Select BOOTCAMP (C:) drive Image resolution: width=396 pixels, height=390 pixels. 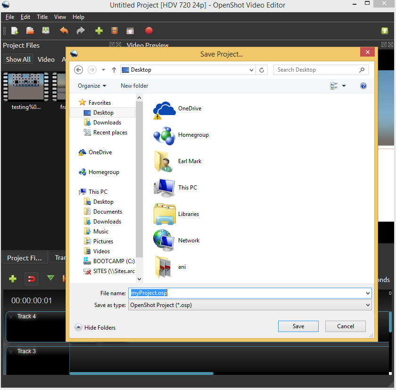pyautogui.click(x=109, y=261)
